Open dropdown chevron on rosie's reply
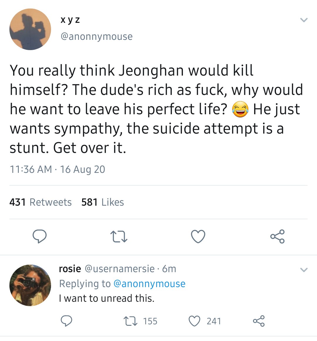This screenshot has height=341, width=317. click(304, 270)
